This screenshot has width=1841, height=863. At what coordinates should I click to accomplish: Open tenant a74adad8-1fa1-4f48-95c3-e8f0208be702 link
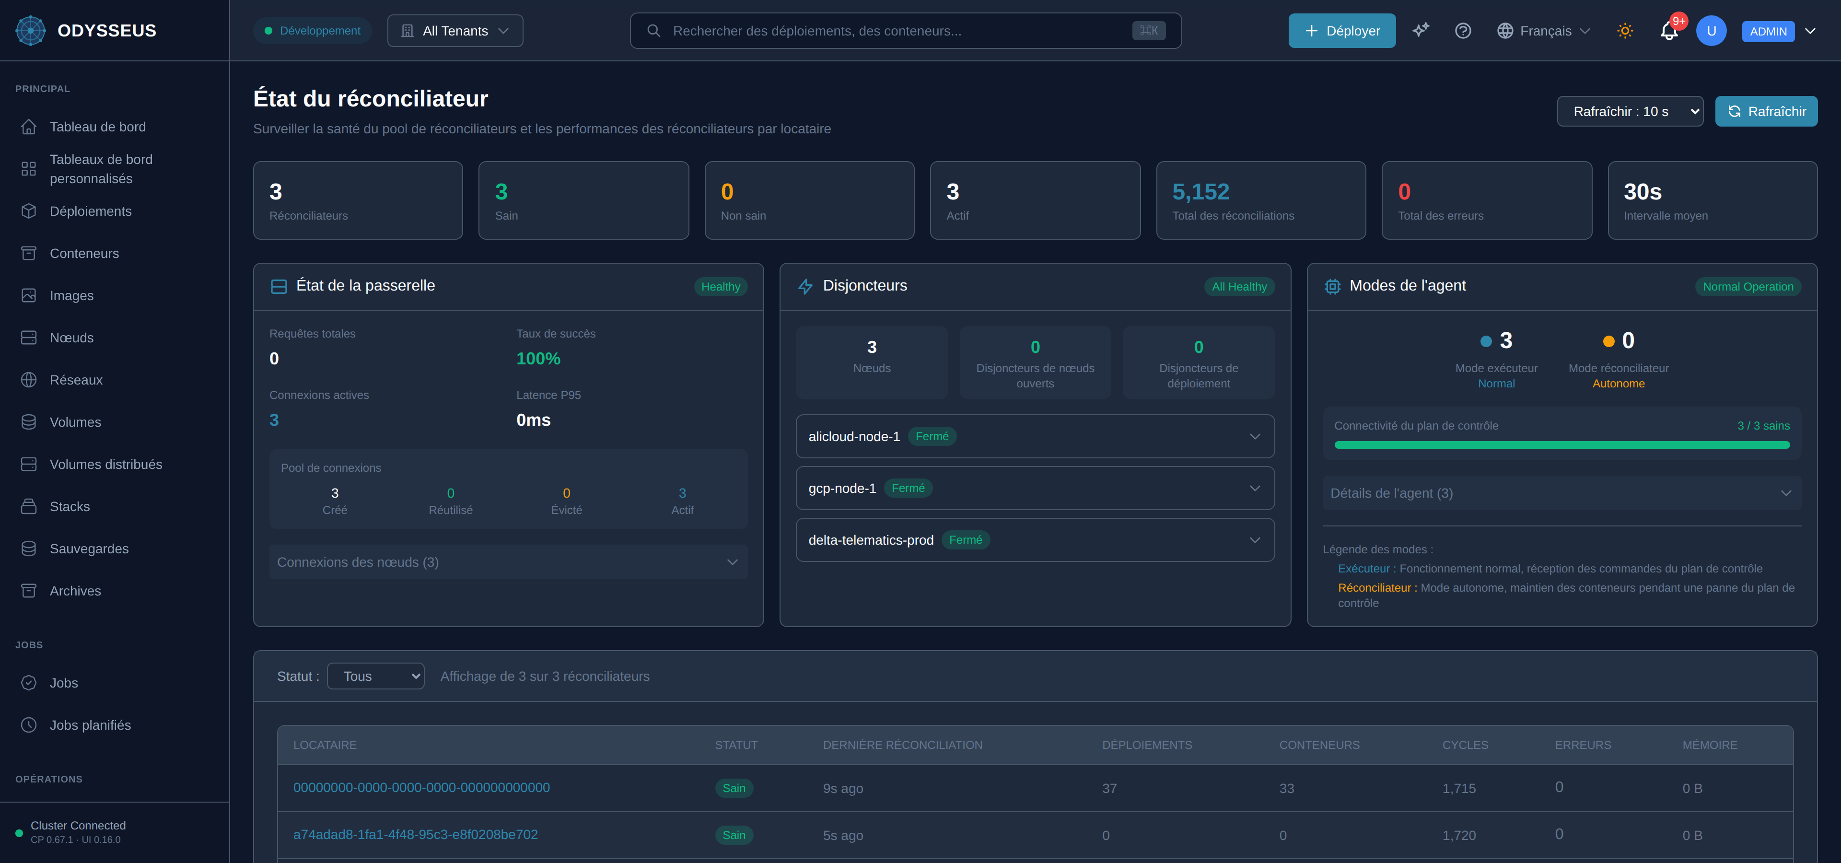[x=415, y=834]
